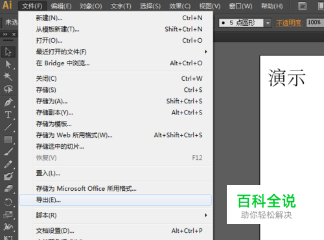Image resolution: width=324 pixels, height=240 pixels.
Task: Click the 100% opacity value field
Action: 315,23
